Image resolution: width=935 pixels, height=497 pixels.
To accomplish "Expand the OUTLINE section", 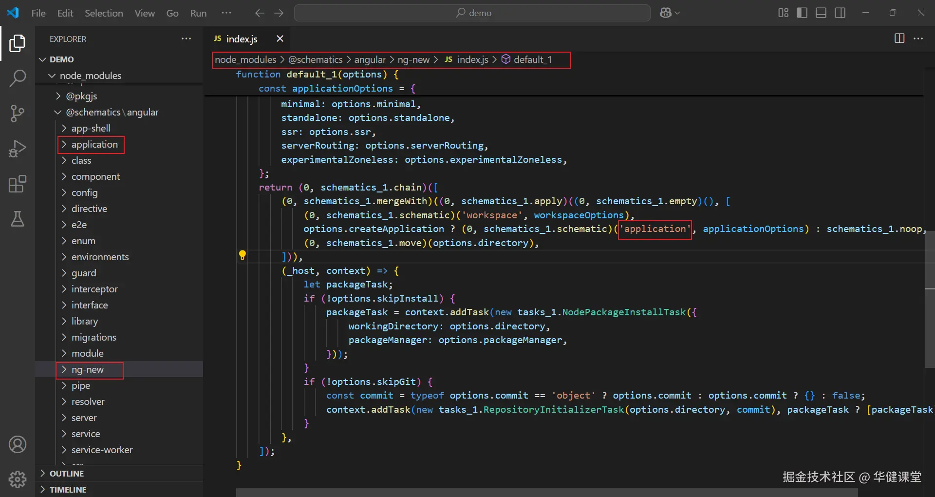I will 67,474.
